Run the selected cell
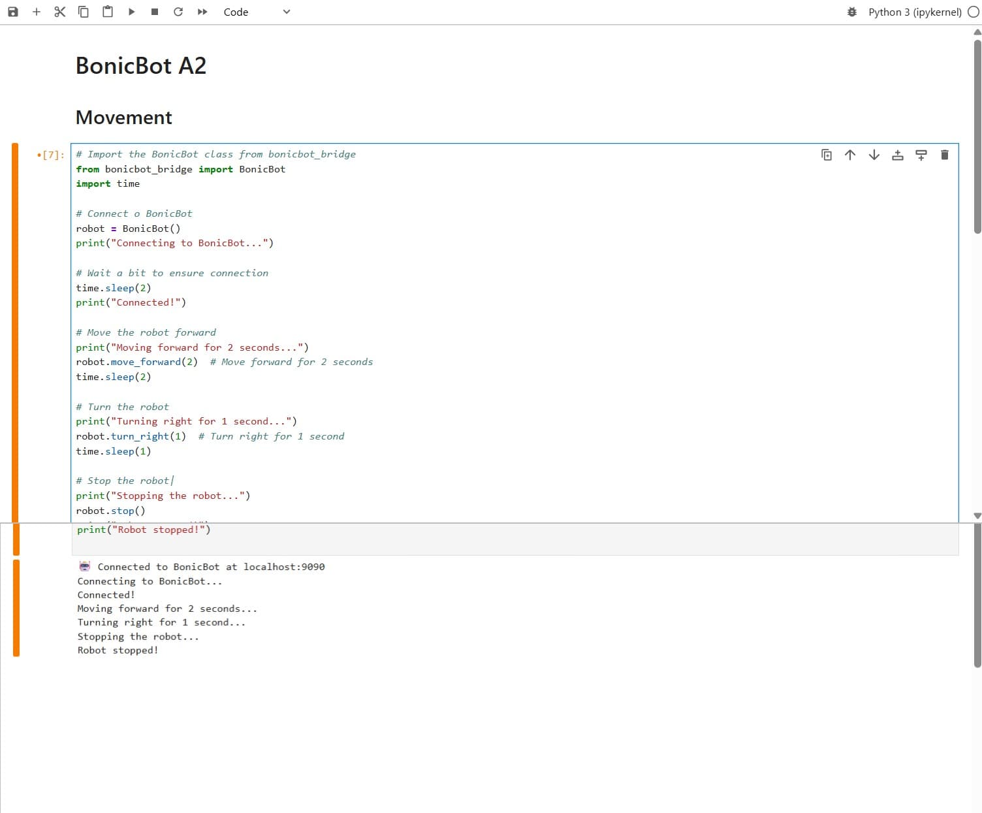Viewport: 982px width, 813px height. tap(131, 11)
